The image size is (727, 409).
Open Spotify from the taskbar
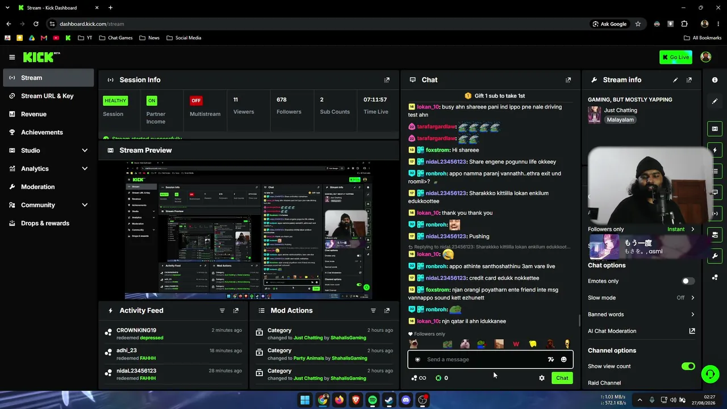pyautogui.click(x=373, y=400)
